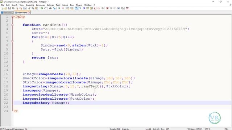Click the 'Ln : 22' position status entry

(x=148, y=129)
